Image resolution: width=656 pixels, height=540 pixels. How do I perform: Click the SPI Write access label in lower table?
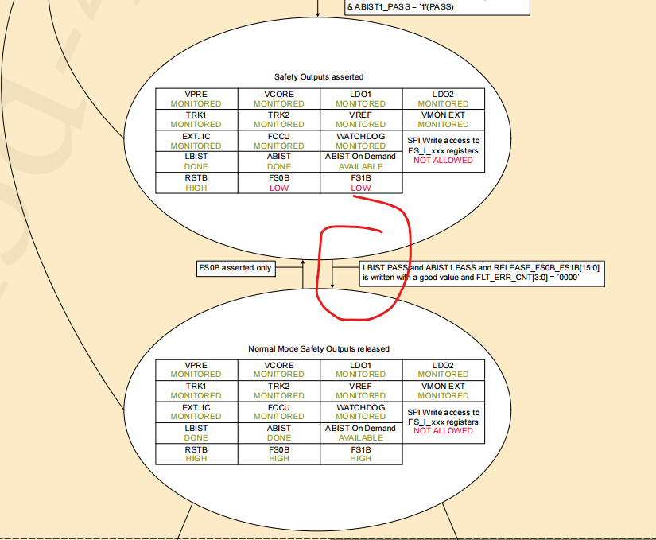point(442,412)
